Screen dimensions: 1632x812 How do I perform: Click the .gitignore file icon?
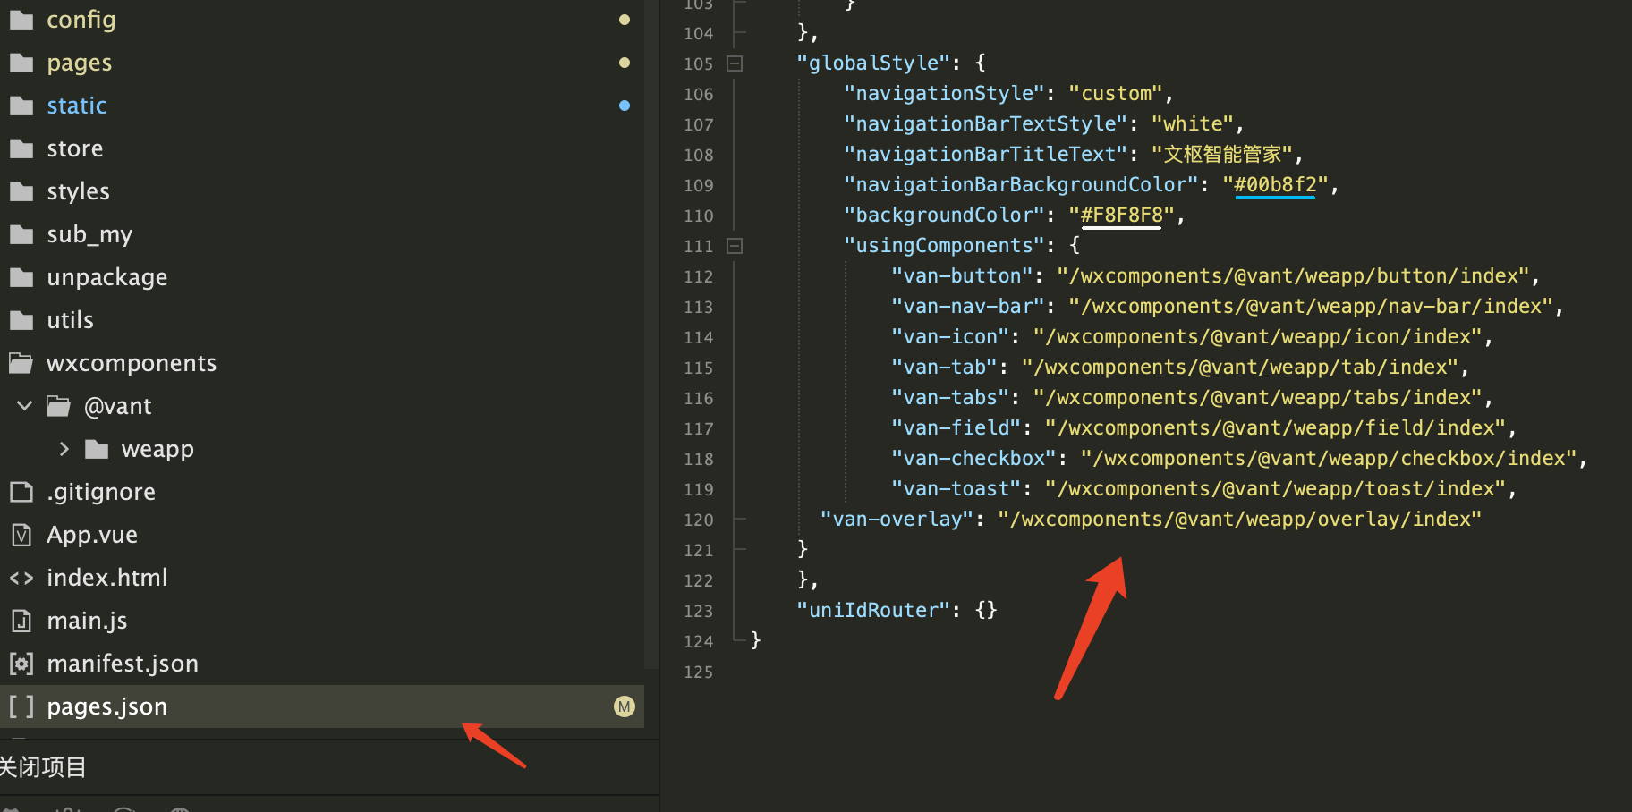tap(21, 492)
